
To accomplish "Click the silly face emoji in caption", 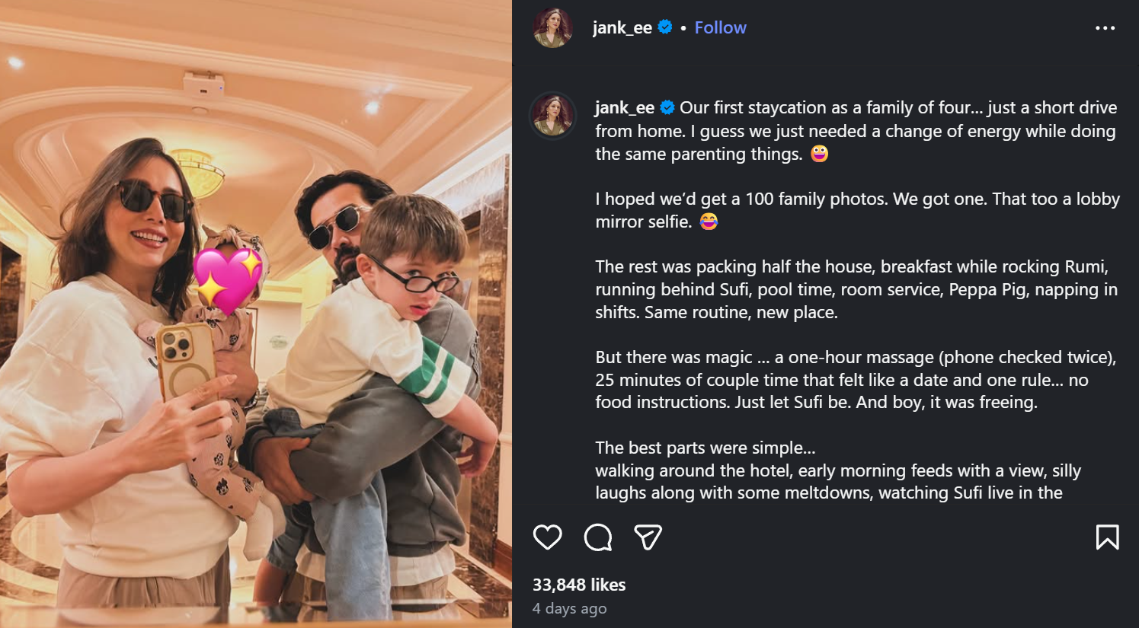I will [819, 154].
